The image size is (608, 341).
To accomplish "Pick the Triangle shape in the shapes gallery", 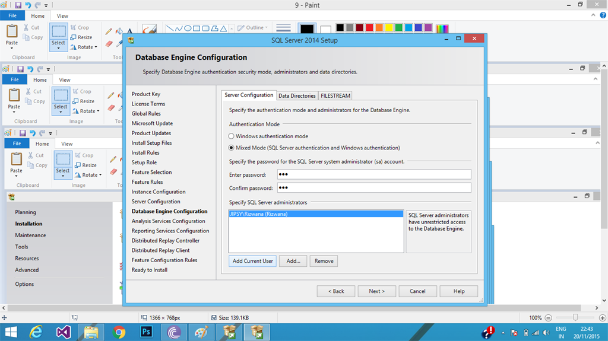I will point(224,28).
